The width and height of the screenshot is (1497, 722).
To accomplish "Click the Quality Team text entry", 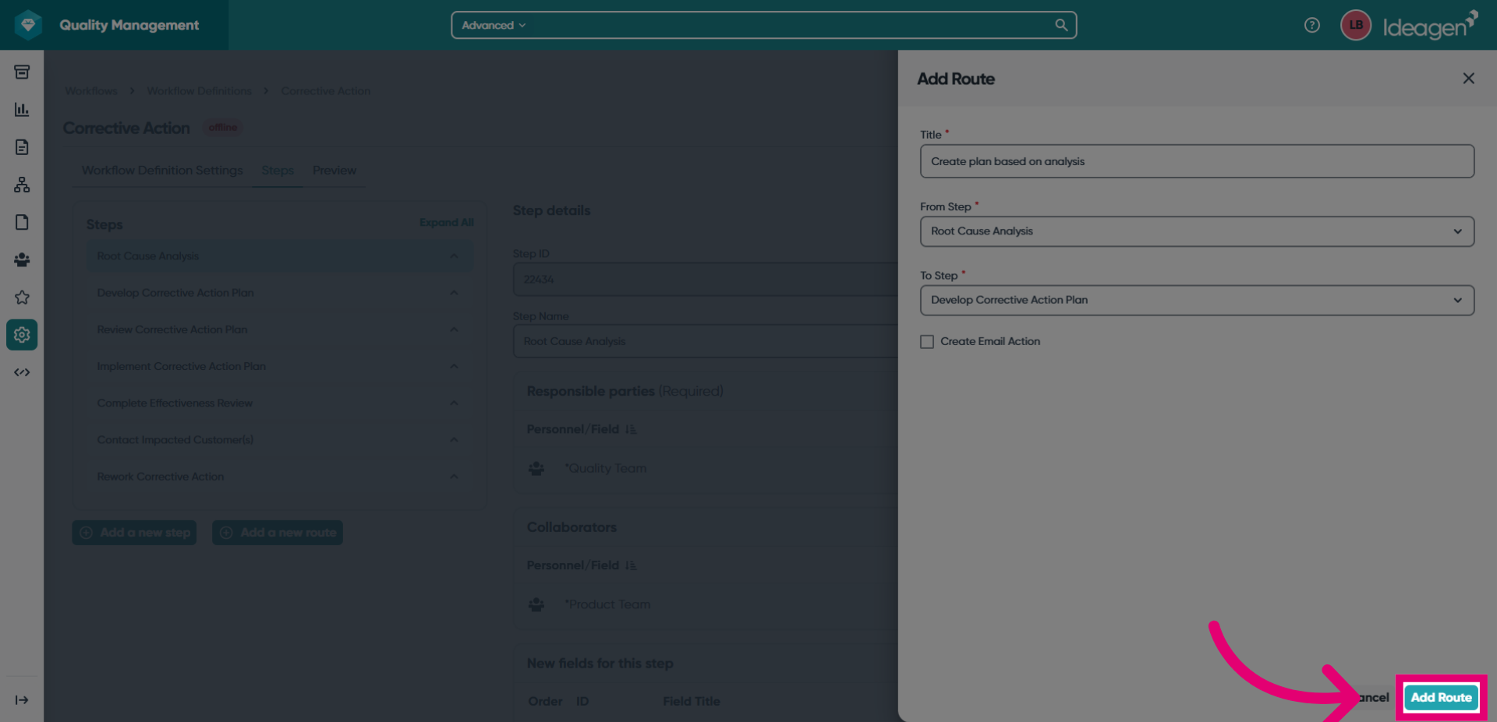I will [606, 468].
